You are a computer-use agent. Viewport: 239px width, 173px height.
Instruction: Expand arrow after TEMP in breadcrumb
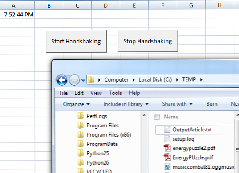201,80
